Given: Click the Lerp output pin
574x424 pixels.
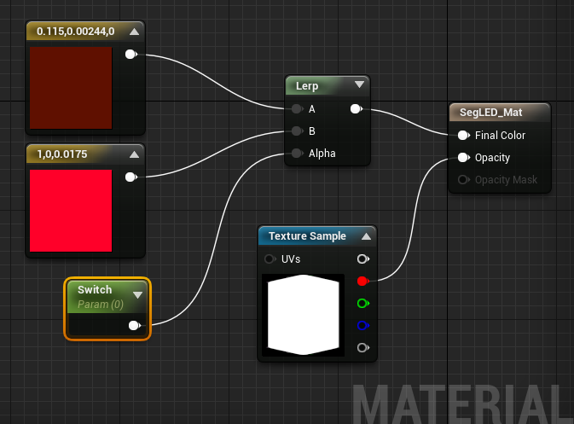Looking at the screenshot, I should tap(356, 108).
